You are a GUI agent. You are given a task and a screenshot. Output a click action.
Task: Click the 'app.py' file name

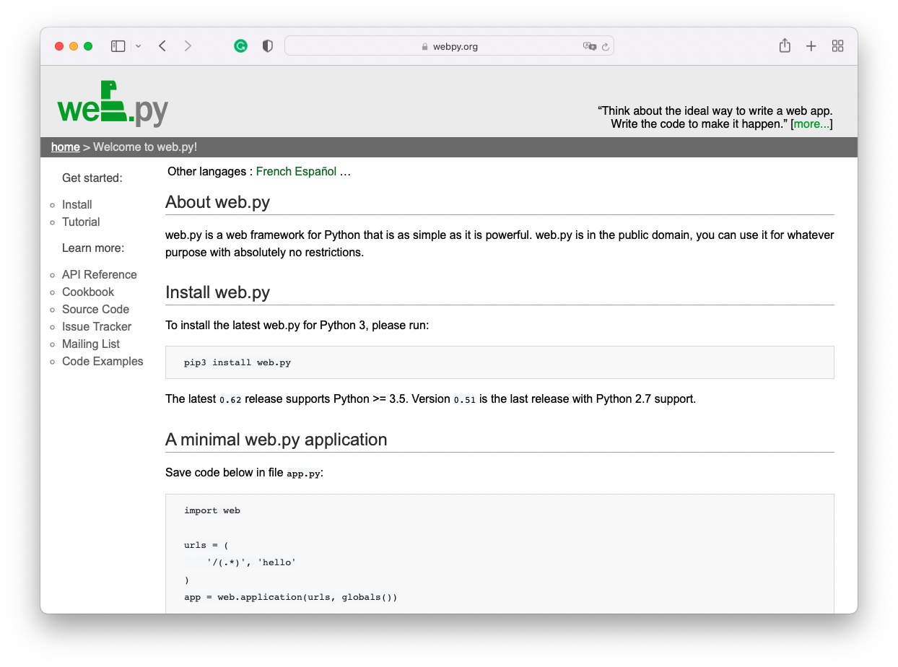(x=303, y=474)
